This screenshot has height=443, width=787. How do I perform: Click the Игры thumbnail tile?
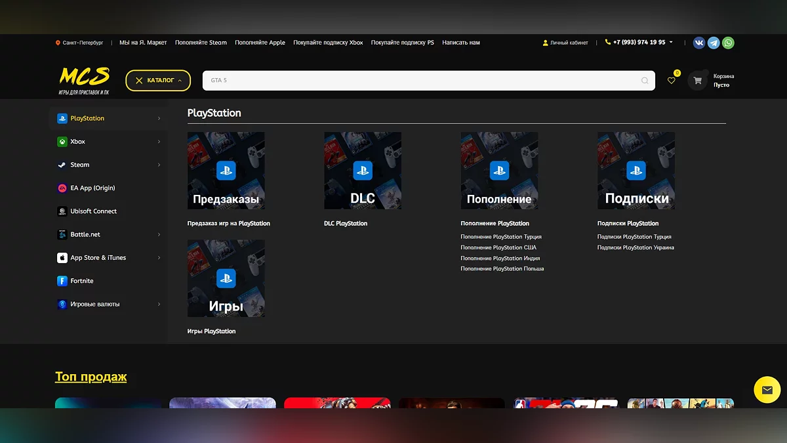pos(226,278)
